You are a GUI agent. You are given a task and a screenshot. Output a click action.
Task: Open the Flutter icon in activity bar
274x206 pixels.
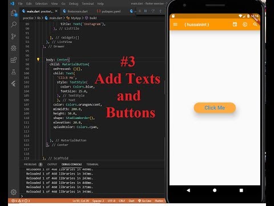click(x=14, y=84)
